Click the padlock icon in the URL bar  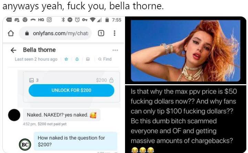click(27, 33)
